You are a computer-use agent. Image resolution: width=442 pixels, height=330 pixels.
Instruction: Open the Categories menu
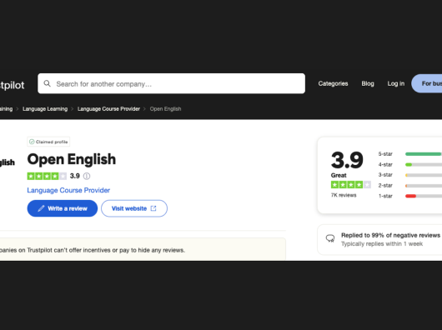pos(333,83)
